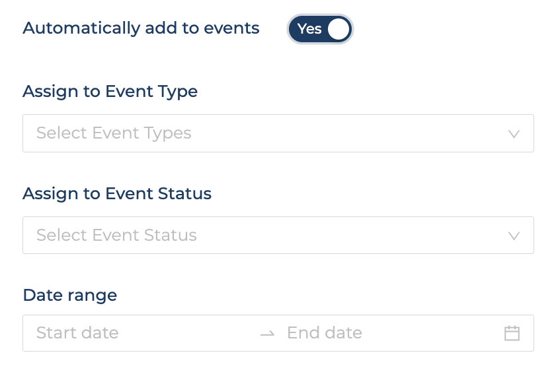Image resolution: width=558 pixels, height=376 pixels.
Task: Click the Assign to Event Status label
Action: (117, 194)
